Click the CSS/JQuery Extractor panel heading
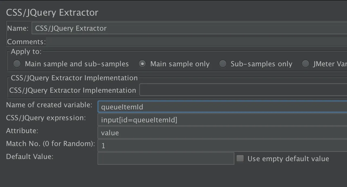This screenshot has width=347, height=187. 52,12
